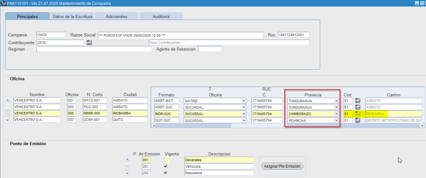Click left arrow of Oficina details horizontal scrollbar

[x=154, y=126]
